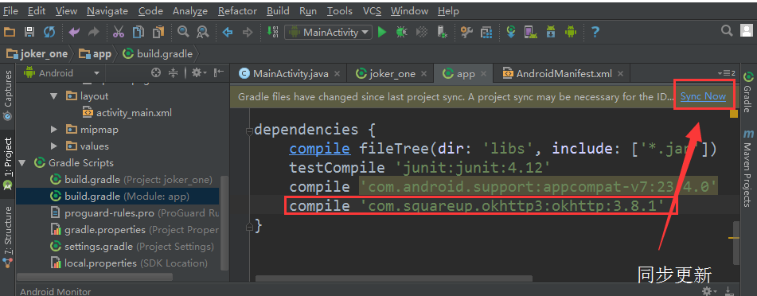Click scroll-from-source target icon in Project panel
This screenshot has width=757, height=296.
[155, 73]
